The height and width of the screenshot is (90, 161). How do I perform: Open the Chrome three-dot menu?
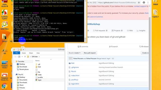click(x=148, y=2)
